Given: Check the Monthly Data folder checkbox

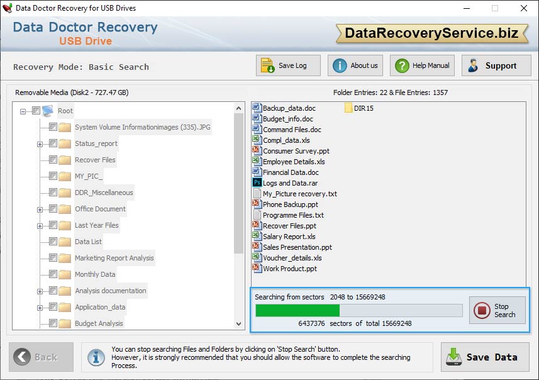Looking at the screenshot, I should click(x=53, y=274).
